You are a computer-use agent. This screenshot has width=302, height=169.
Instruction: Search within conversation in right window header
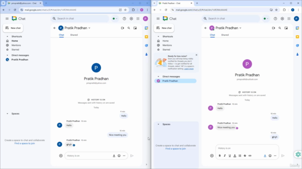pos(280,28)
